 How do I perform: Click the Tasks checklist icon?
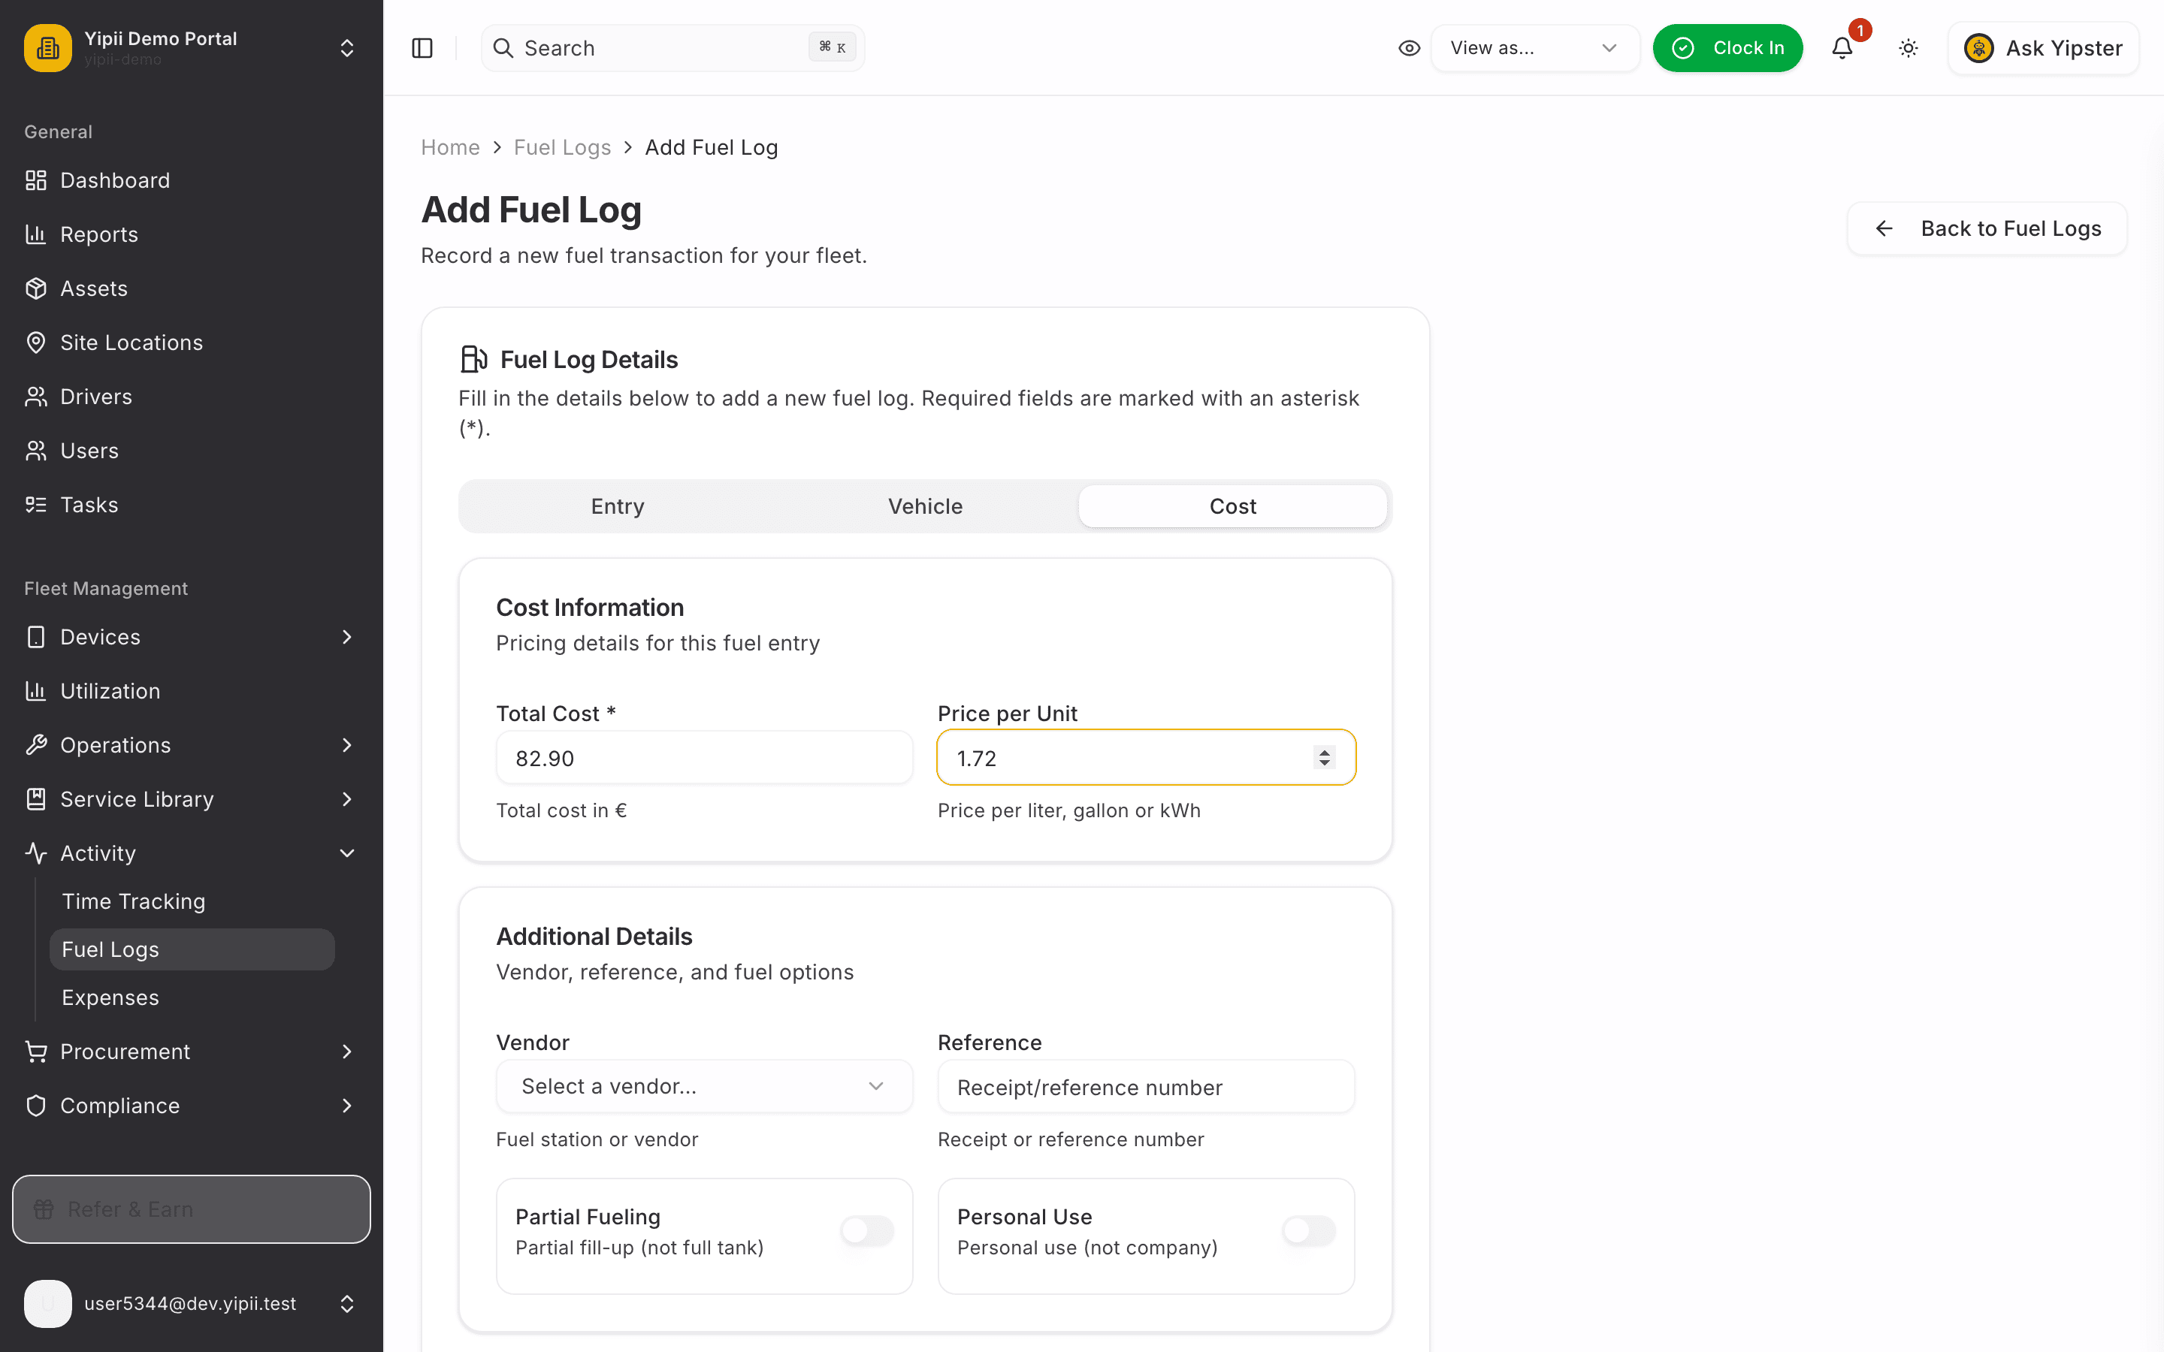(36, 505)
